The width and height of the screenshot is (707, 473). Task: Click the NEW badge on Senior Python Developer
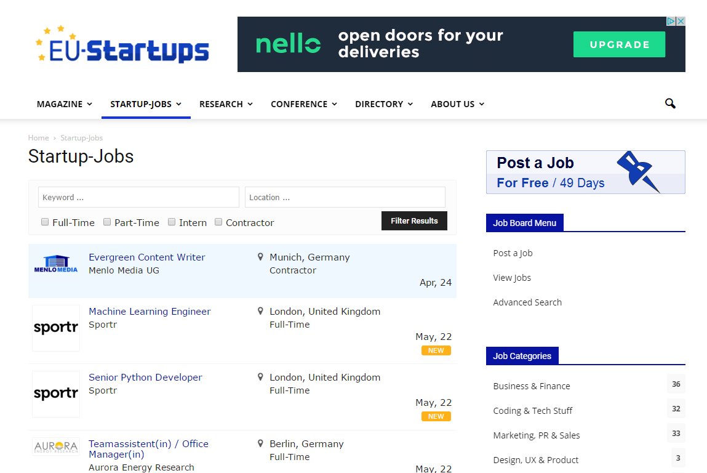(x=436, y=416)
